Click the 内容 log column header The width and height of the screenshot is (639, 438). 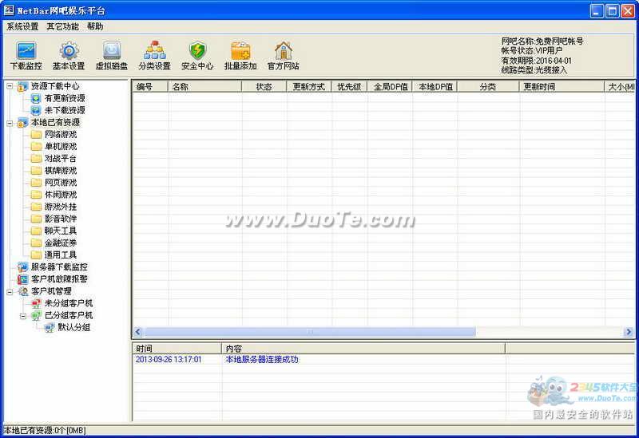(x=363, y=349)
